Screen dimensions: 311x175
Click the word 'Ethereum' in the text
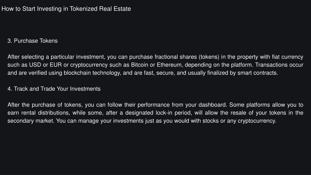tap(170, 65)
